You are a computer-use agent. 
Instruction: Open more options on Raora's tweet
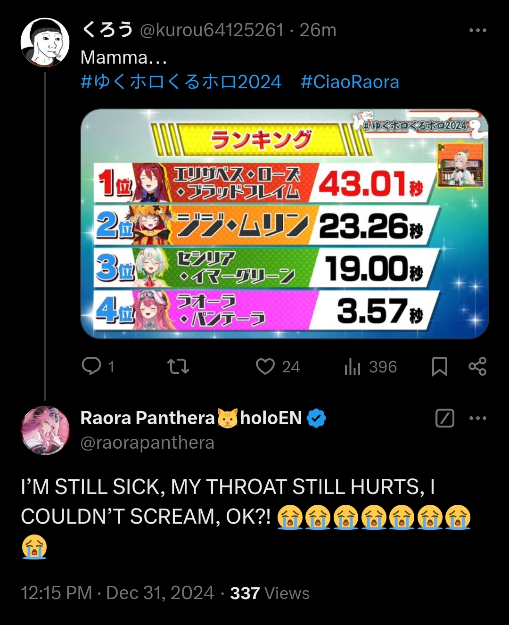(x=478, y=418)
